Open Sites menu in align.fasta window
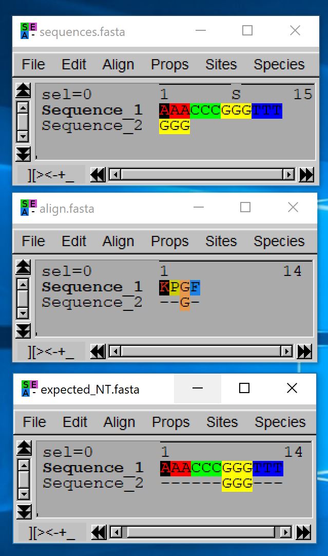 [221, 242]
